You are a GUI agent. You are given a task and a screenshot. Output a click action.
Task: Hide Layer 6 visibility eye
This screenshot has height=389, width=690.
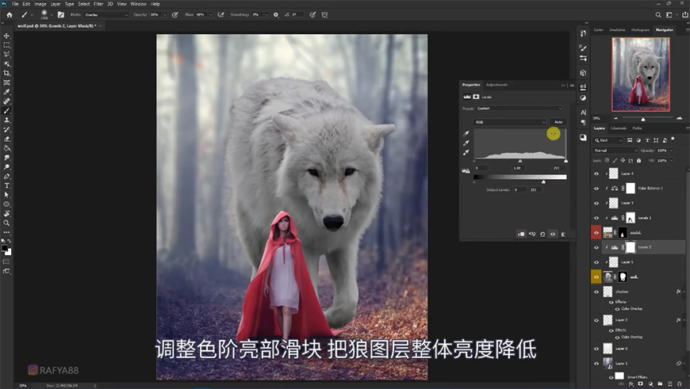pos(596,349)
